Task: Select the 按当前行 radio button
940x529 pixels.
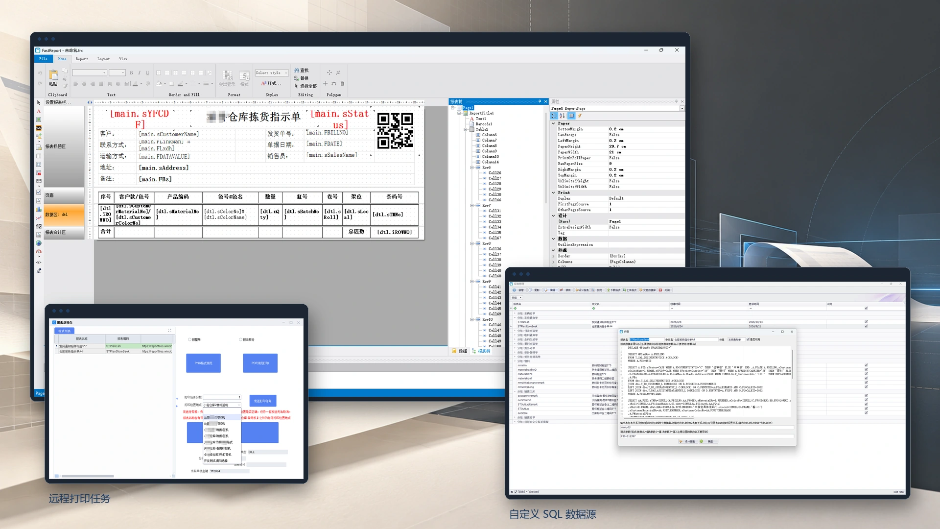Action: point(241,339)
